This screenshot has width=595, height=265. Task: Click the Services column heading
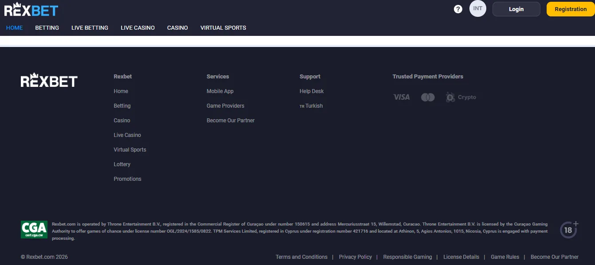tap(218, 77)
